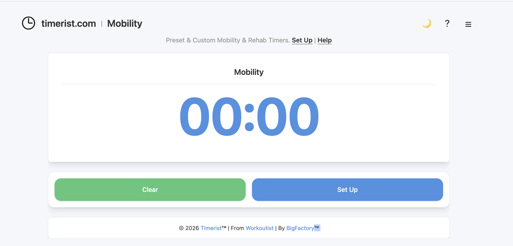Image resolution: width=513 pixels, height=246 pixels.
Task: Visit the Workoutist footer link
Action: click(x=260, y=228)
